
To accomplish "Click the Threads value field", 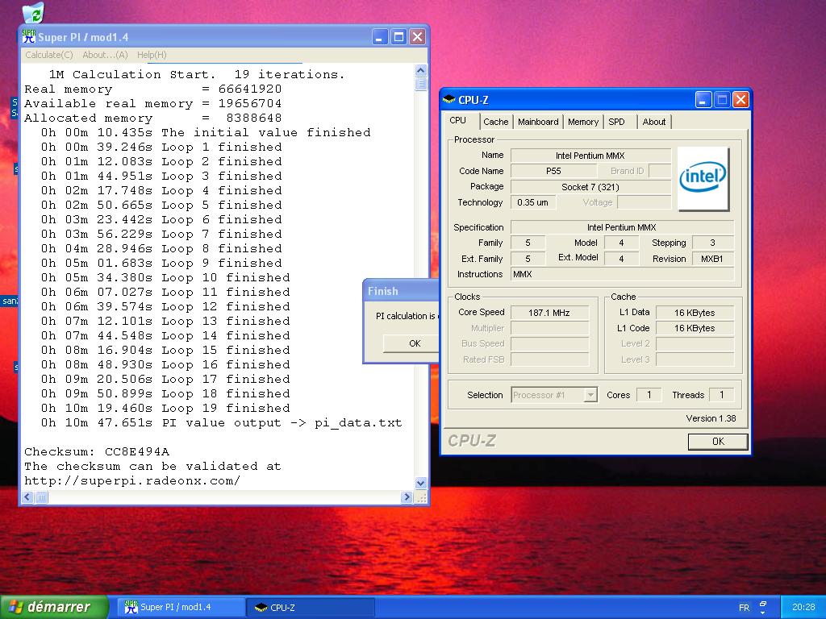I will pos(721,395).
